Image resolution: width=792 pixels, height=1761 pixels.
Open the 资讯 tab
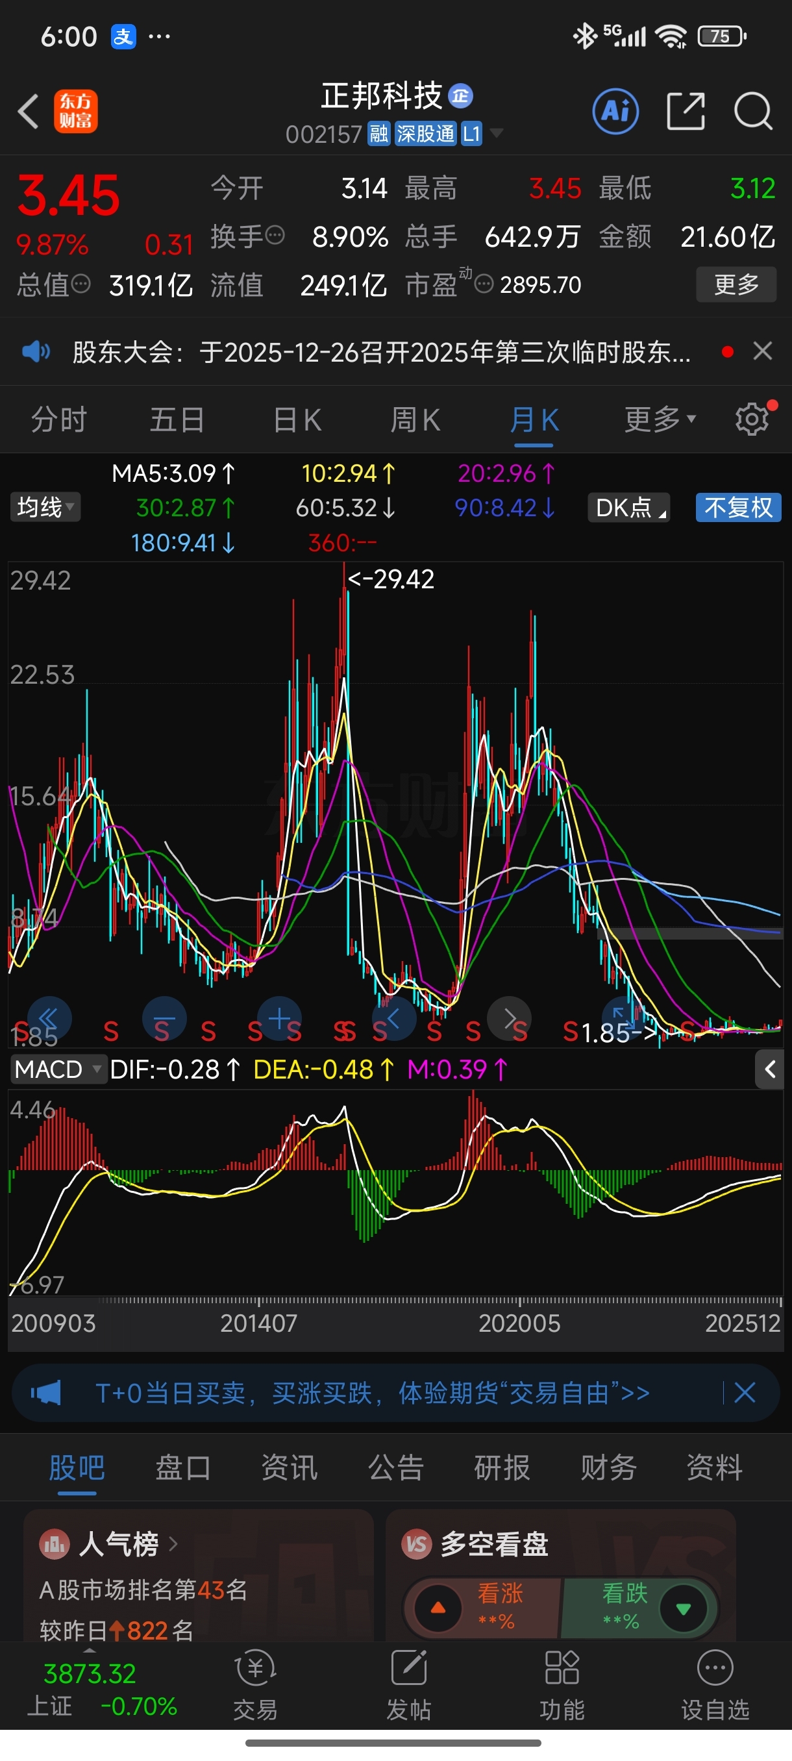(289, 1467)
